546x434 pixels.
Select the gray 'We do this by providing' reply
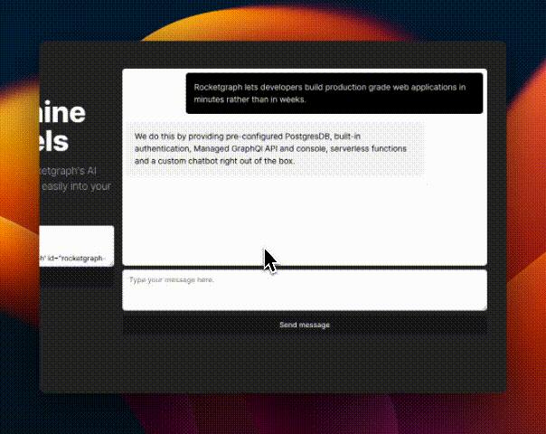(275, 148)
